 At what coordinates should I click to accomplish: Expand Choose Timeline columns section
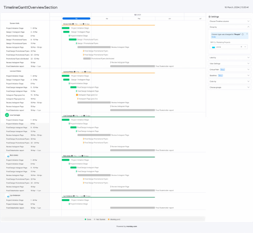tap(248, 21)
